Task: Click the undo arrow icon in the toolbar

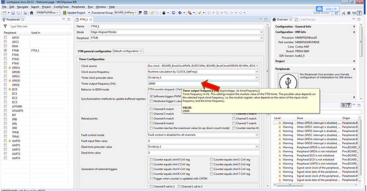Action: (x=152, y=12)
